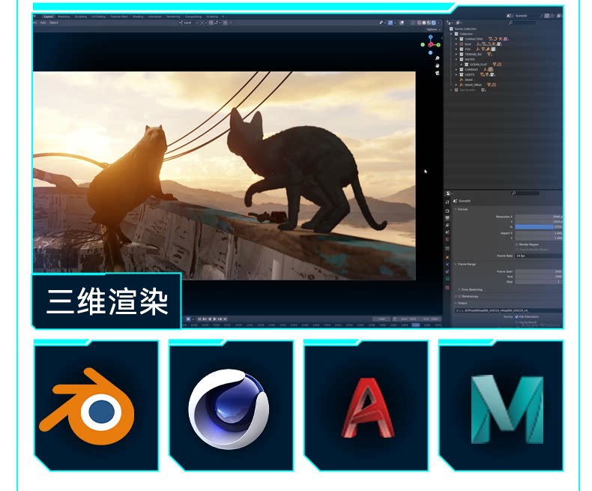
Task: Open the Tool tab in Properties sidebar
Action: point(447,202)
